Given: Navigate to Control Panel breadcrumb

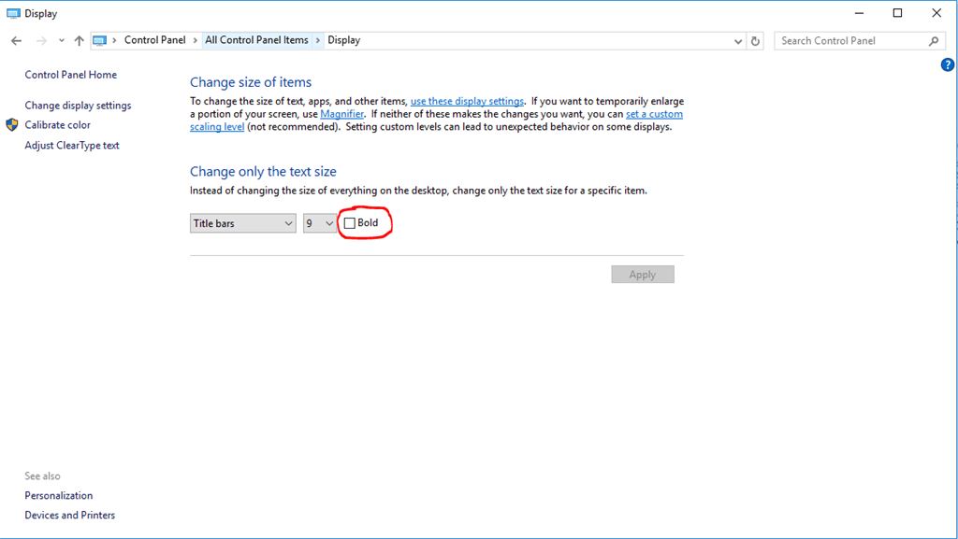Looking at the screenshot, I should point(154,40).
